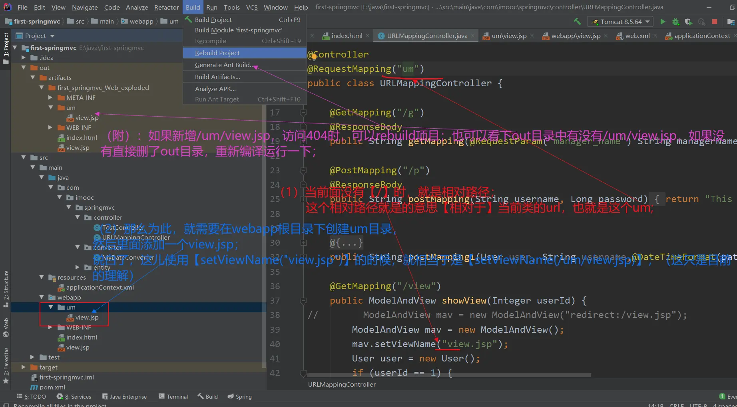Start debugging with the bug icon
This screenshot has height=407, width=737.
click(x=675, y=22)
